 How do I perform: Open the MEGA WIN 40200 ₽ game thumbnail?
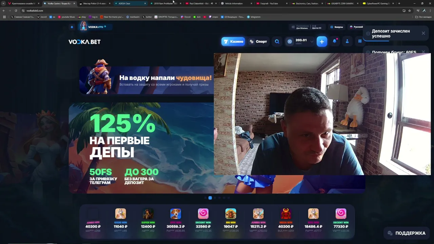pos(286,214)
